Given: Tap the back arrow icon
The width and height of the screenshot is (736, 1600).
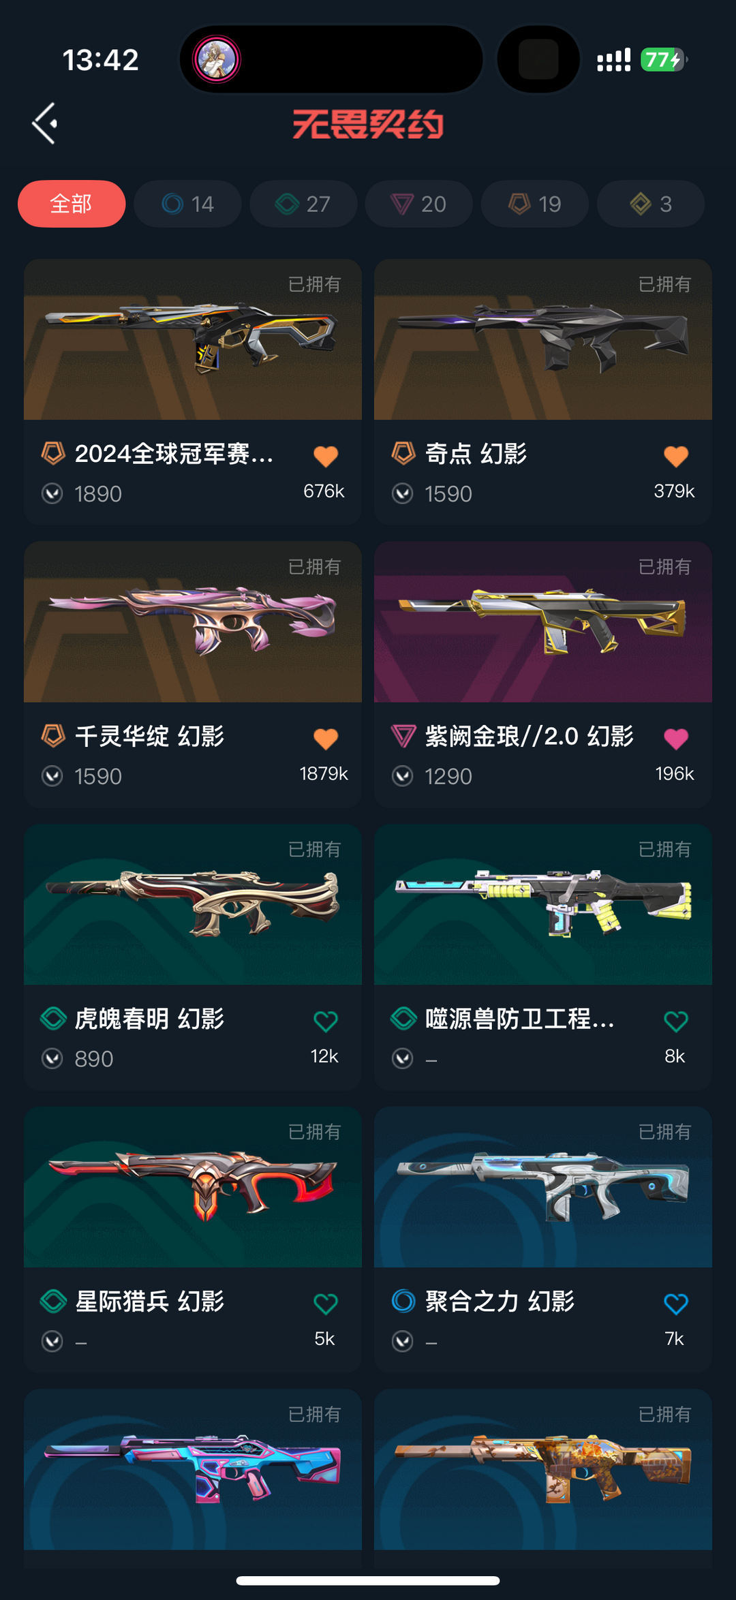Looking at the screenshot, I should click(45, 123).
